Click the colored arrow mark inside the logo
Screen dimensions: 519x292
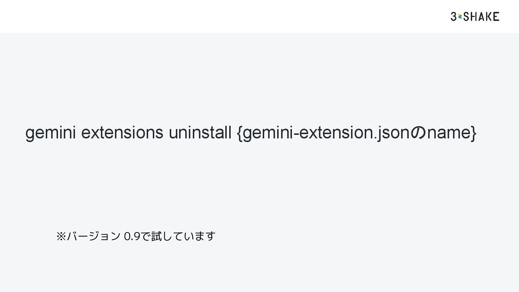(460, 16)
